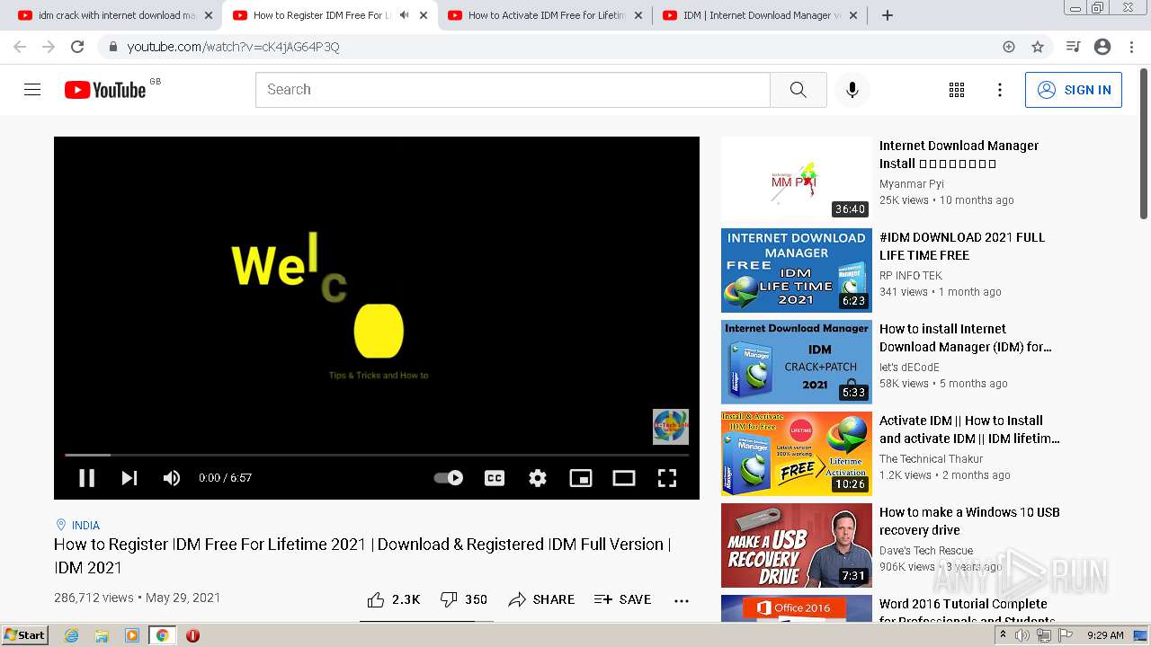Seek on the video progress bar

[377, 455]
